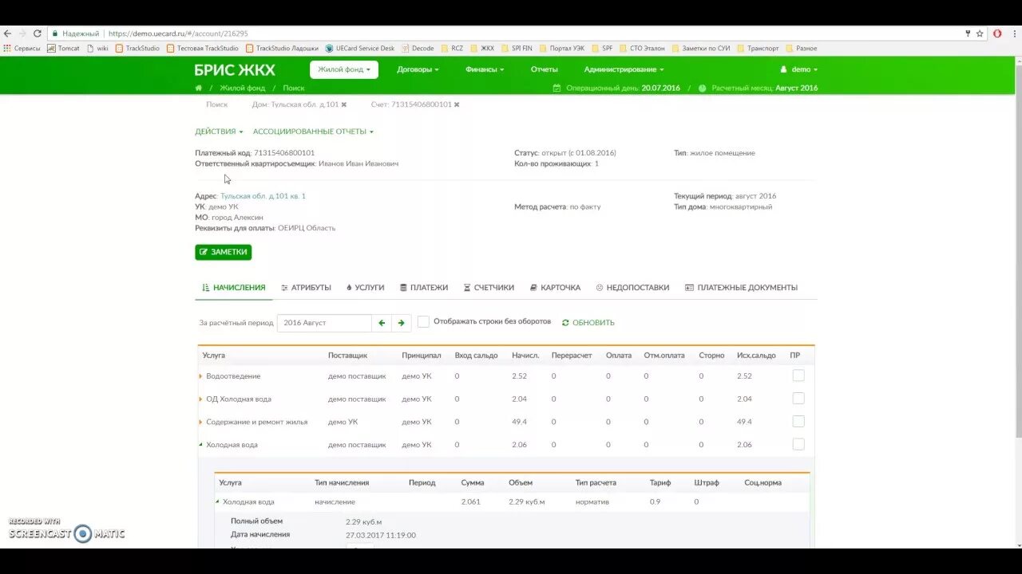The image size is (1022, 574).
Task: Open the Поиск tab
Action: (216, 104)
